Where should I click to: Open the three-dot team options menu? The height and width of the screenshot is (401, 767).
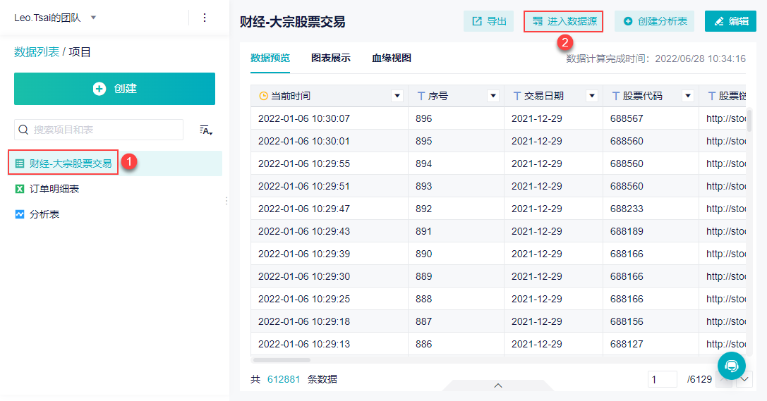coord(205,18)
